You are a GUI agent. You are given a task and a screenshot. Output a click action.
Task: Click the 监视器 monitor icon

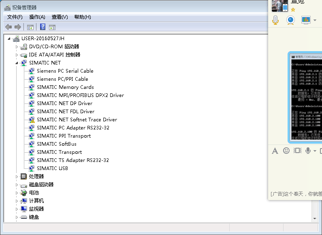point(23,209)
